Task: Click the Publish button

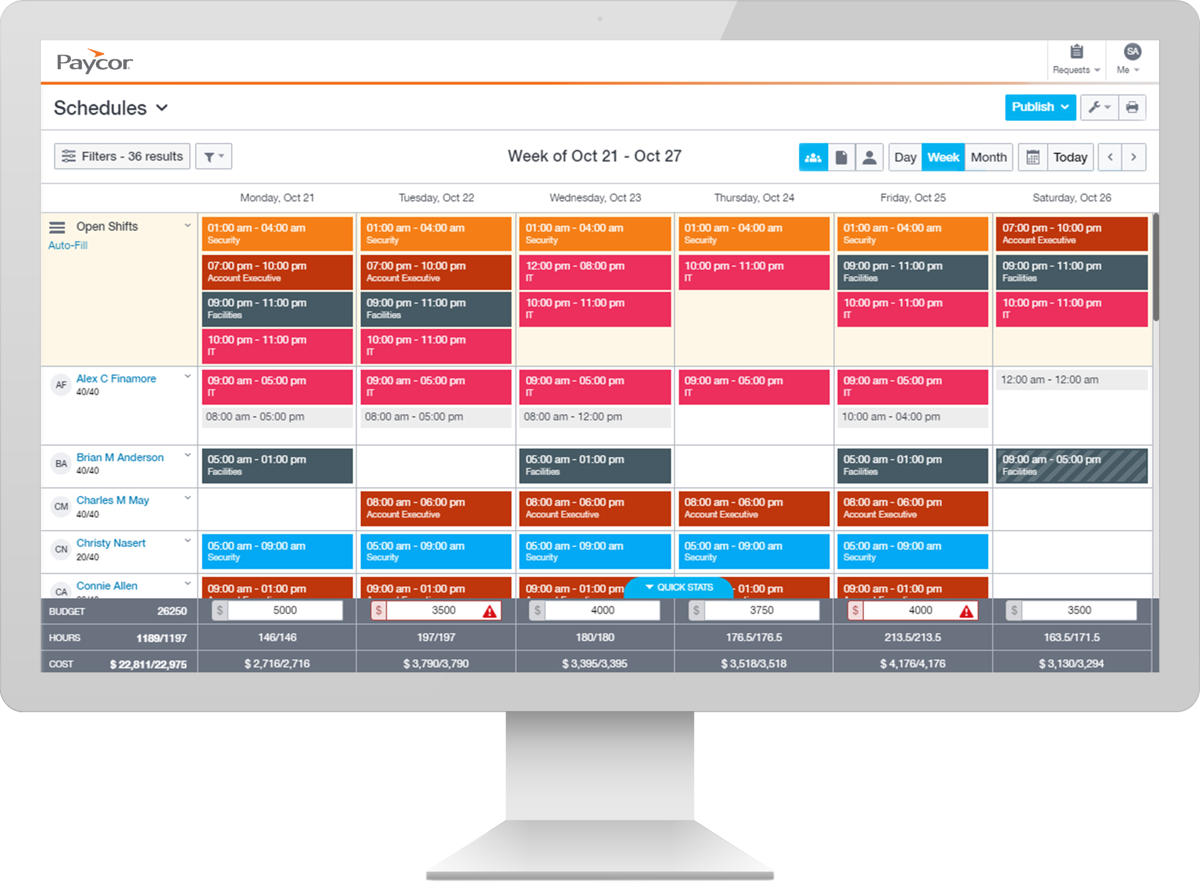Action: coord(1032,106)
